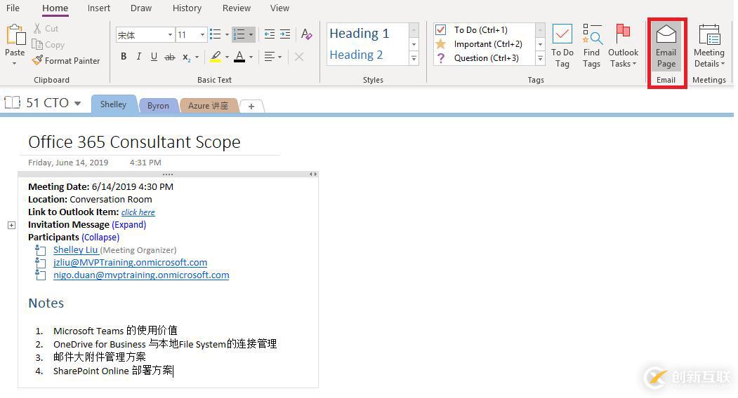Toggle bold formatting
Screen dimensions: 738x398
[x=124, y=57]
